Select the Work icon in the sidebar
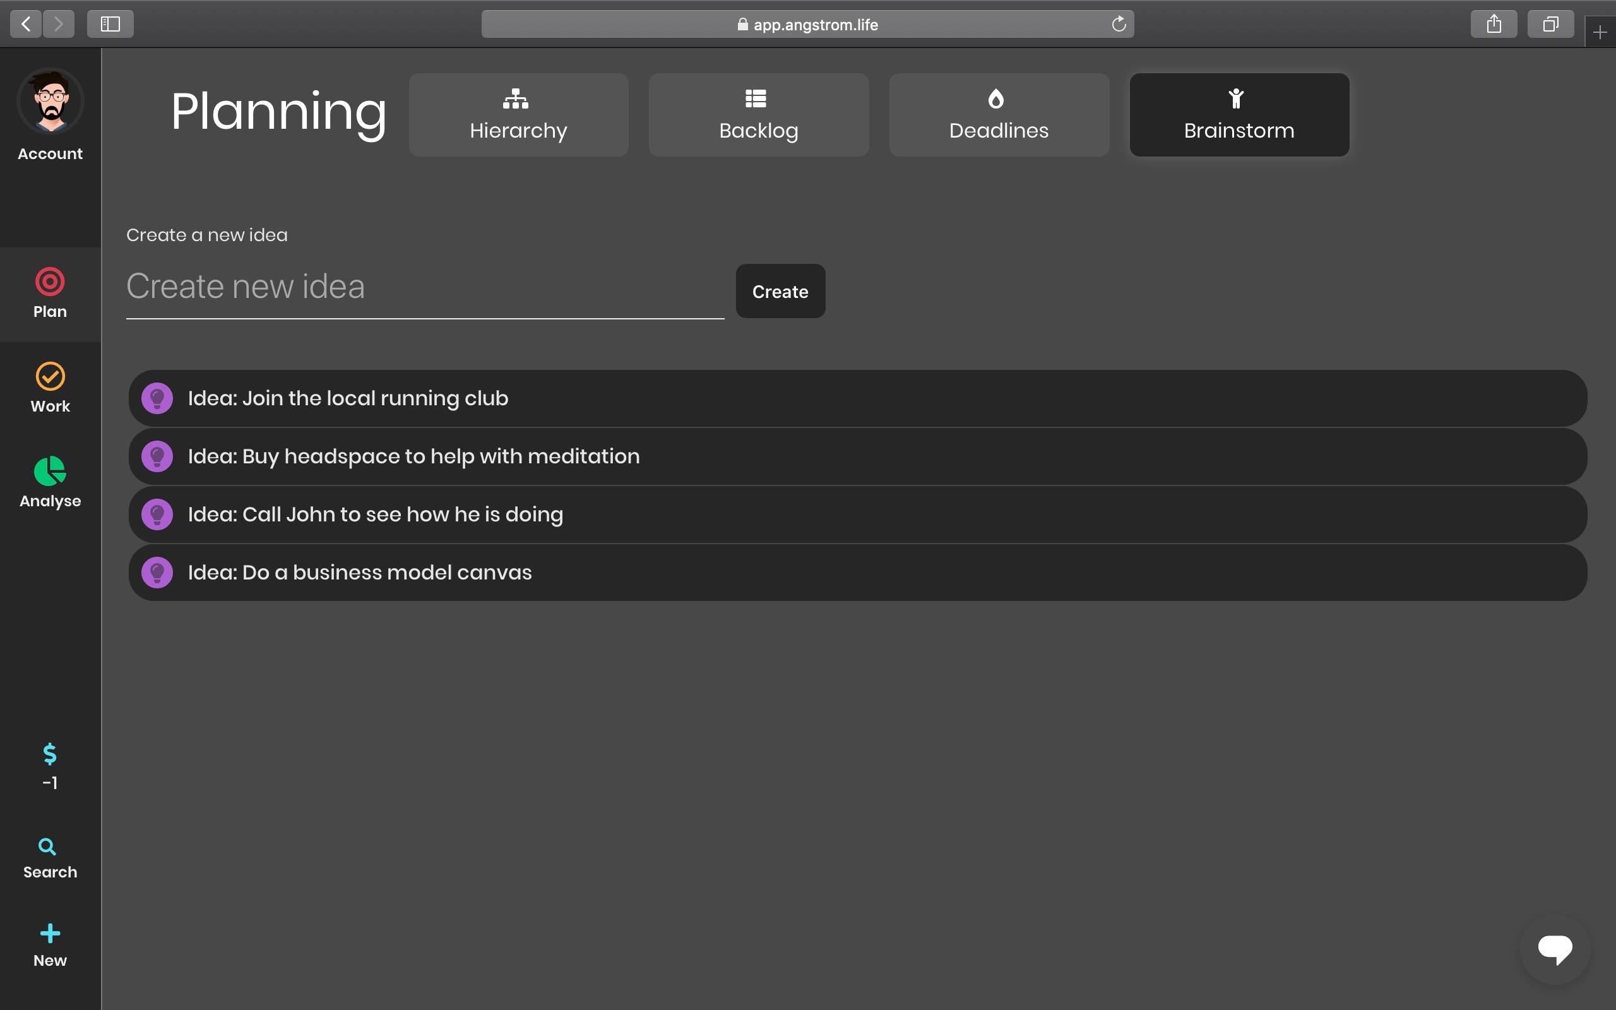Viewport: 1616px width, 1010px height. coord(49,386)
